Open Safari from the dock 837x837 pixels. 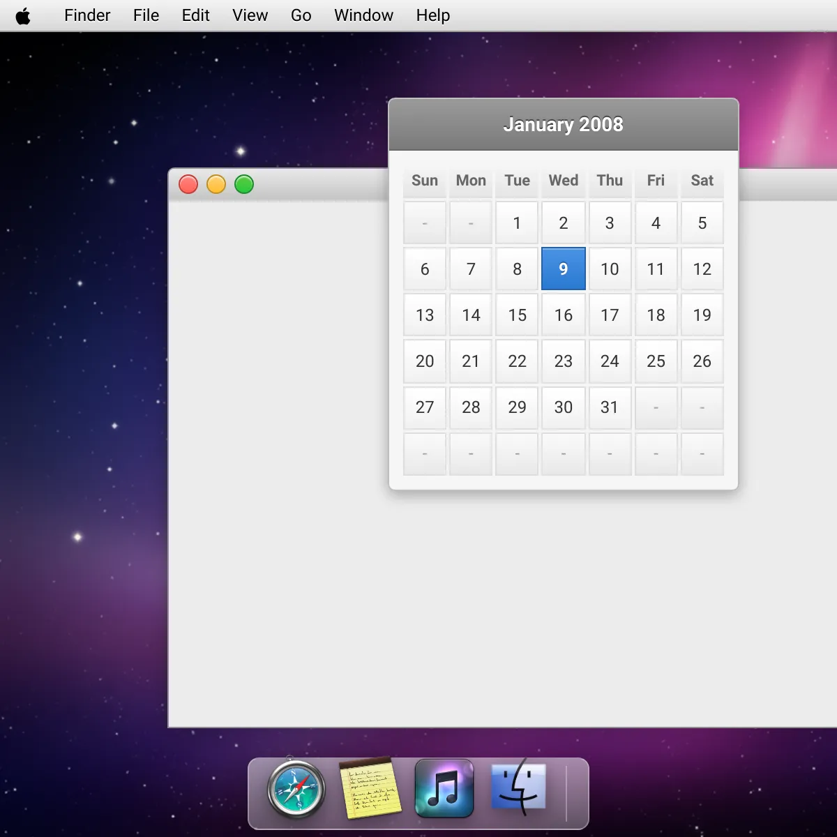click(x=296, y=790)
